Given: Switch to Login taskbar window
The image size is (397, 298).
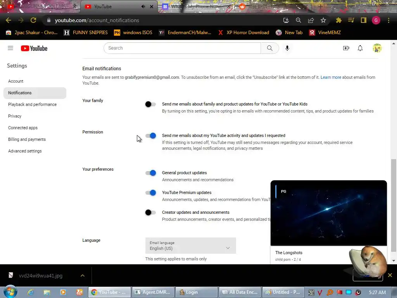Looking at the screenshot, I should tap(197, 292).
